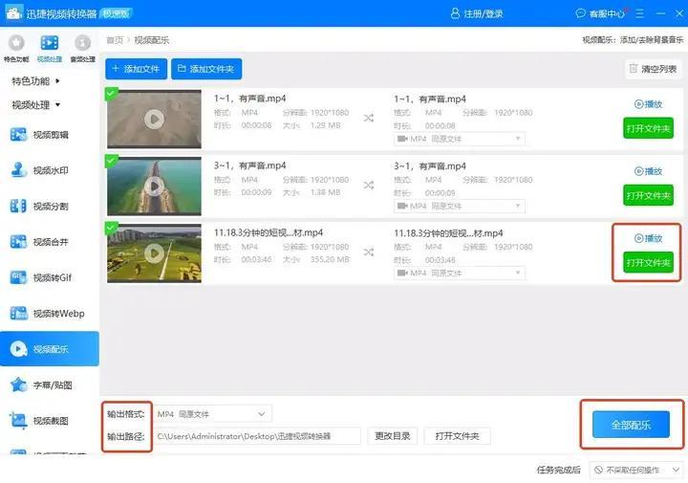The height and width of the screenshot is (483, 688).
Task: Play the third video via 播放
Action: [x=648, y=238]
